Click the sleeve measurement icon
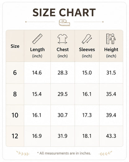 pyautogui.click(x=87, y=39)
